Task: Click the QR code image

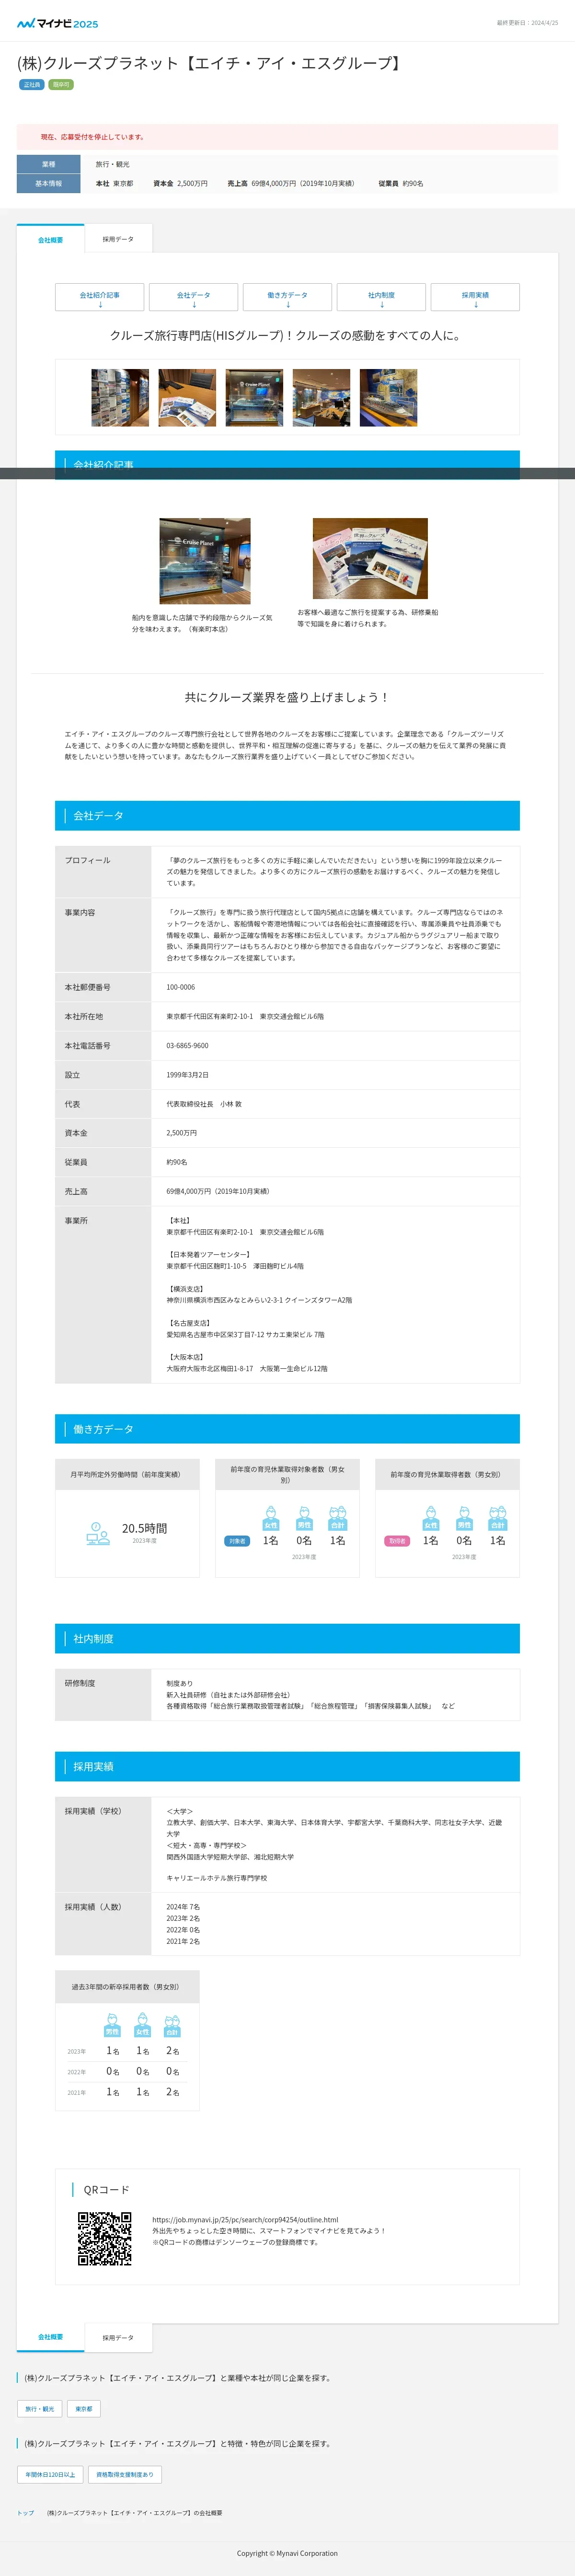Action: tap(105, 2239)
